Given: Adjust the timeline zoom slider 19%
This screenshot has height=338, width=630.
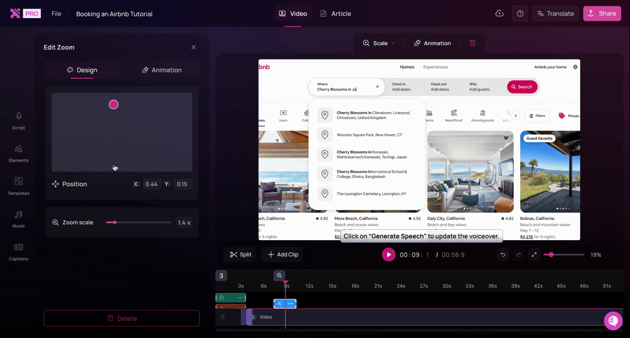Looking at the screenshot, I should coord(564,254).
